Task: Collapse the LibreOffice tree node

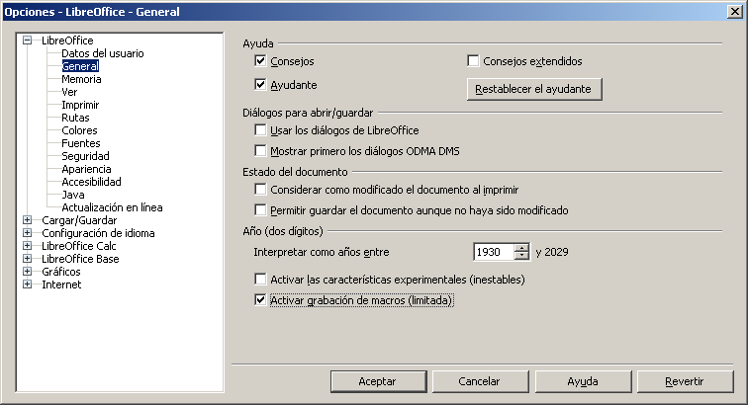Action: pos(27,40)
